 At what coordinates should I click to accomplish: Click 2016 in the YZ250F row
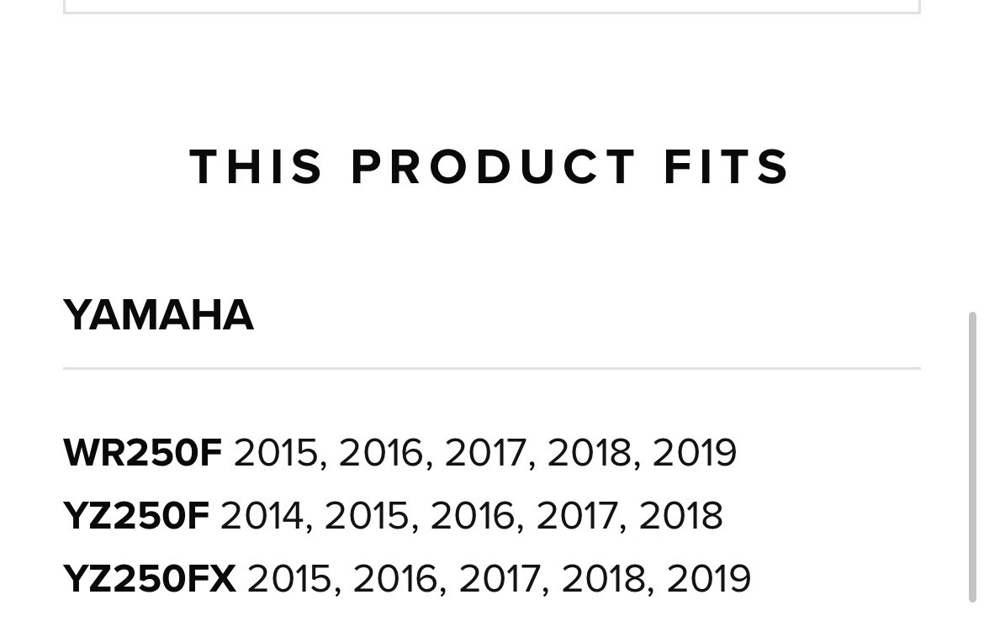[473, 516]
